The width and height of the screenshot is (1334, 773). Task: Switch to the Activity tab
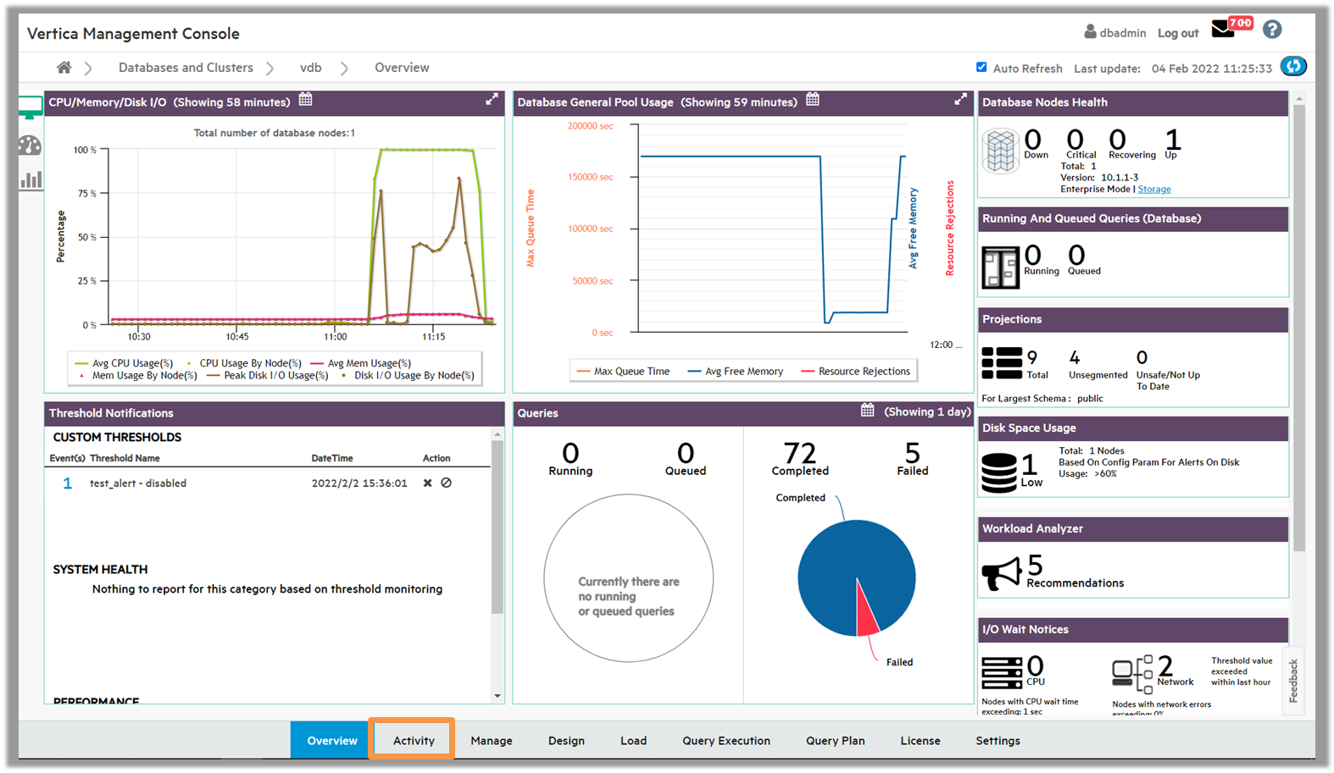point(414,741)
